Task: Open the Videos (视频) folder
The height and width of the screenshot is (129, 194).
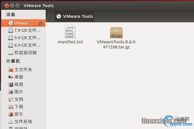Action: tap(23, 84)
